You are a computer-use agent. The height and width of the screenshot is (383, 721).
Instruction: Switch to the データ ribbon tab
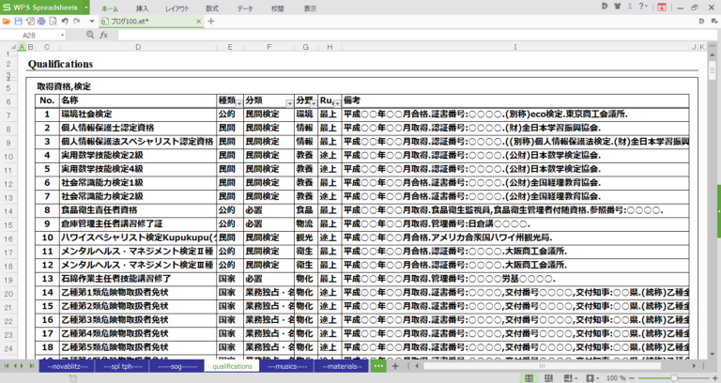pyautogui.click(x=244, y=7)
